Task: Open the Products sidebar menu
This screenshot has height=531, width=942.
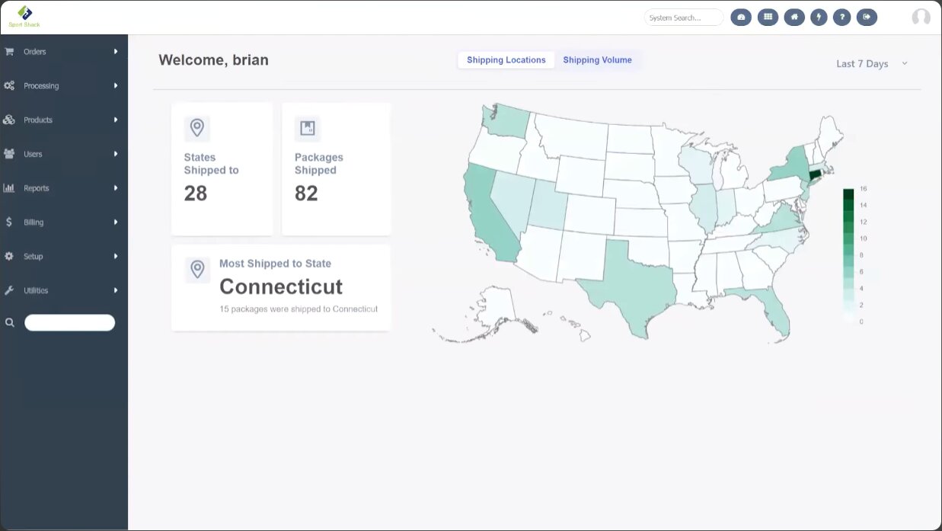Action: tap(38, 120)
